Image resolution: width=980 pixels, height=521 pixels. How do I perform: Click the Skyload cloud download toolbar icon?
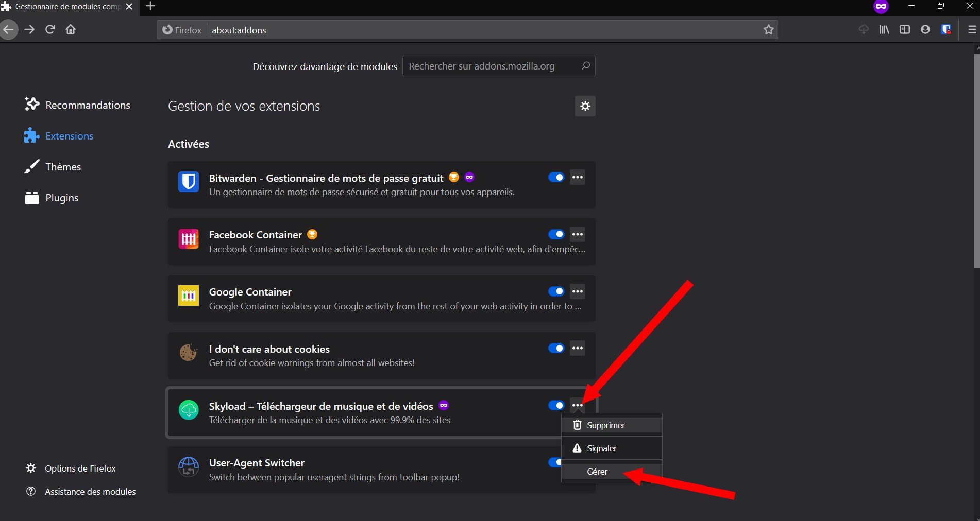pyautogui.click(x=864, y=30)
